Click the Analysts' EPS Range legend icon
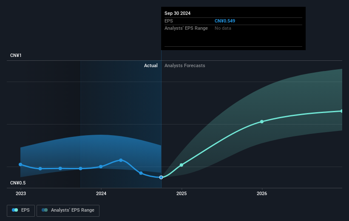The width and height of the screenshot is (349, 221). (x=45, y=210)
